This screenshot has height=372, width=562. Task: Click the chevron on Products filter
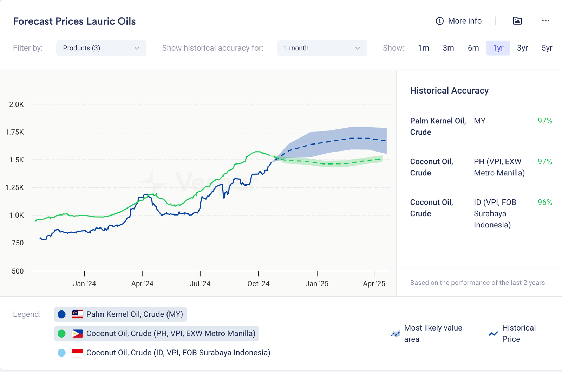click(137, 48)
